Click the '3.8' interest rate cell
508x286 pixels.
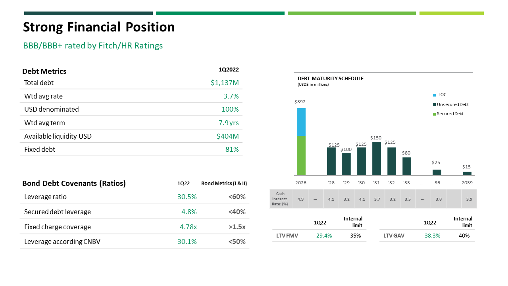439,199
